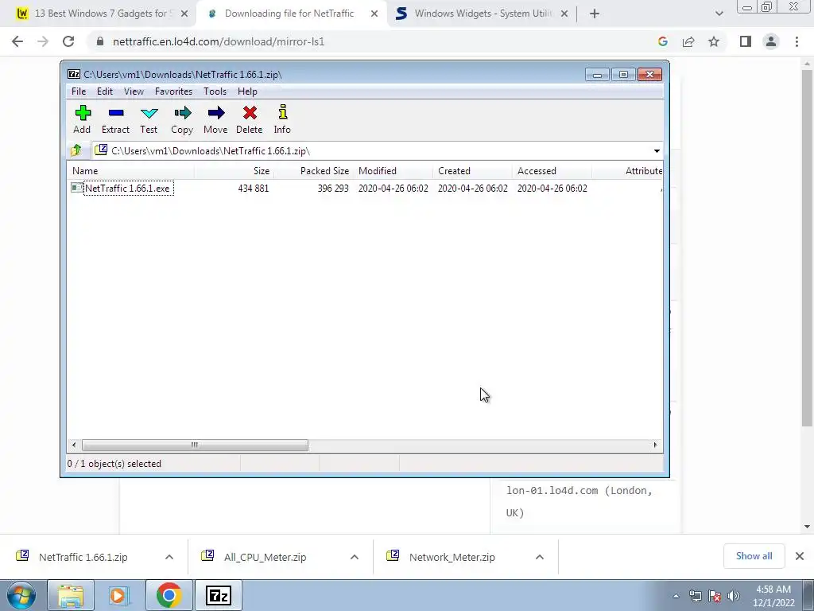814x611 pixels.
Task: Click the horizontal scrollbar thumb in 7-Zip
Action: tap(195, 446)
